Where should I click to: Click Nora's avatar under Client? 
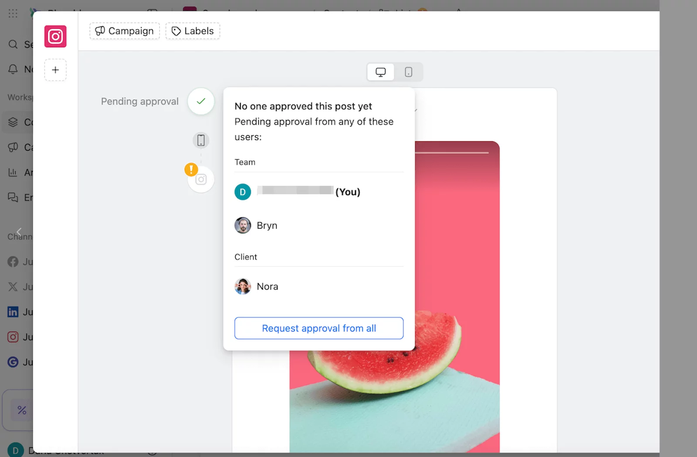coord(243,286)
